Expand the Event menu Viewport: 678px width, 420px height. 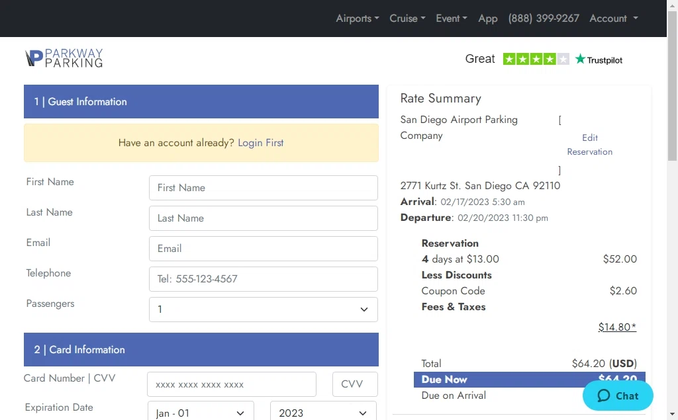coord(451,19)
